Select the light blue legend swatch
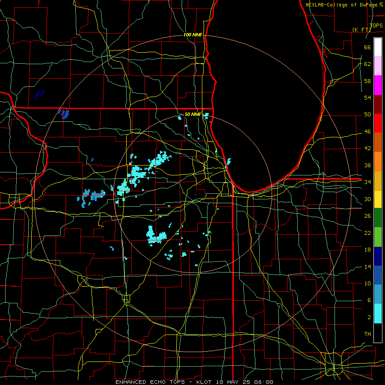This screenshot has height=385, width=385. (378, 294)
